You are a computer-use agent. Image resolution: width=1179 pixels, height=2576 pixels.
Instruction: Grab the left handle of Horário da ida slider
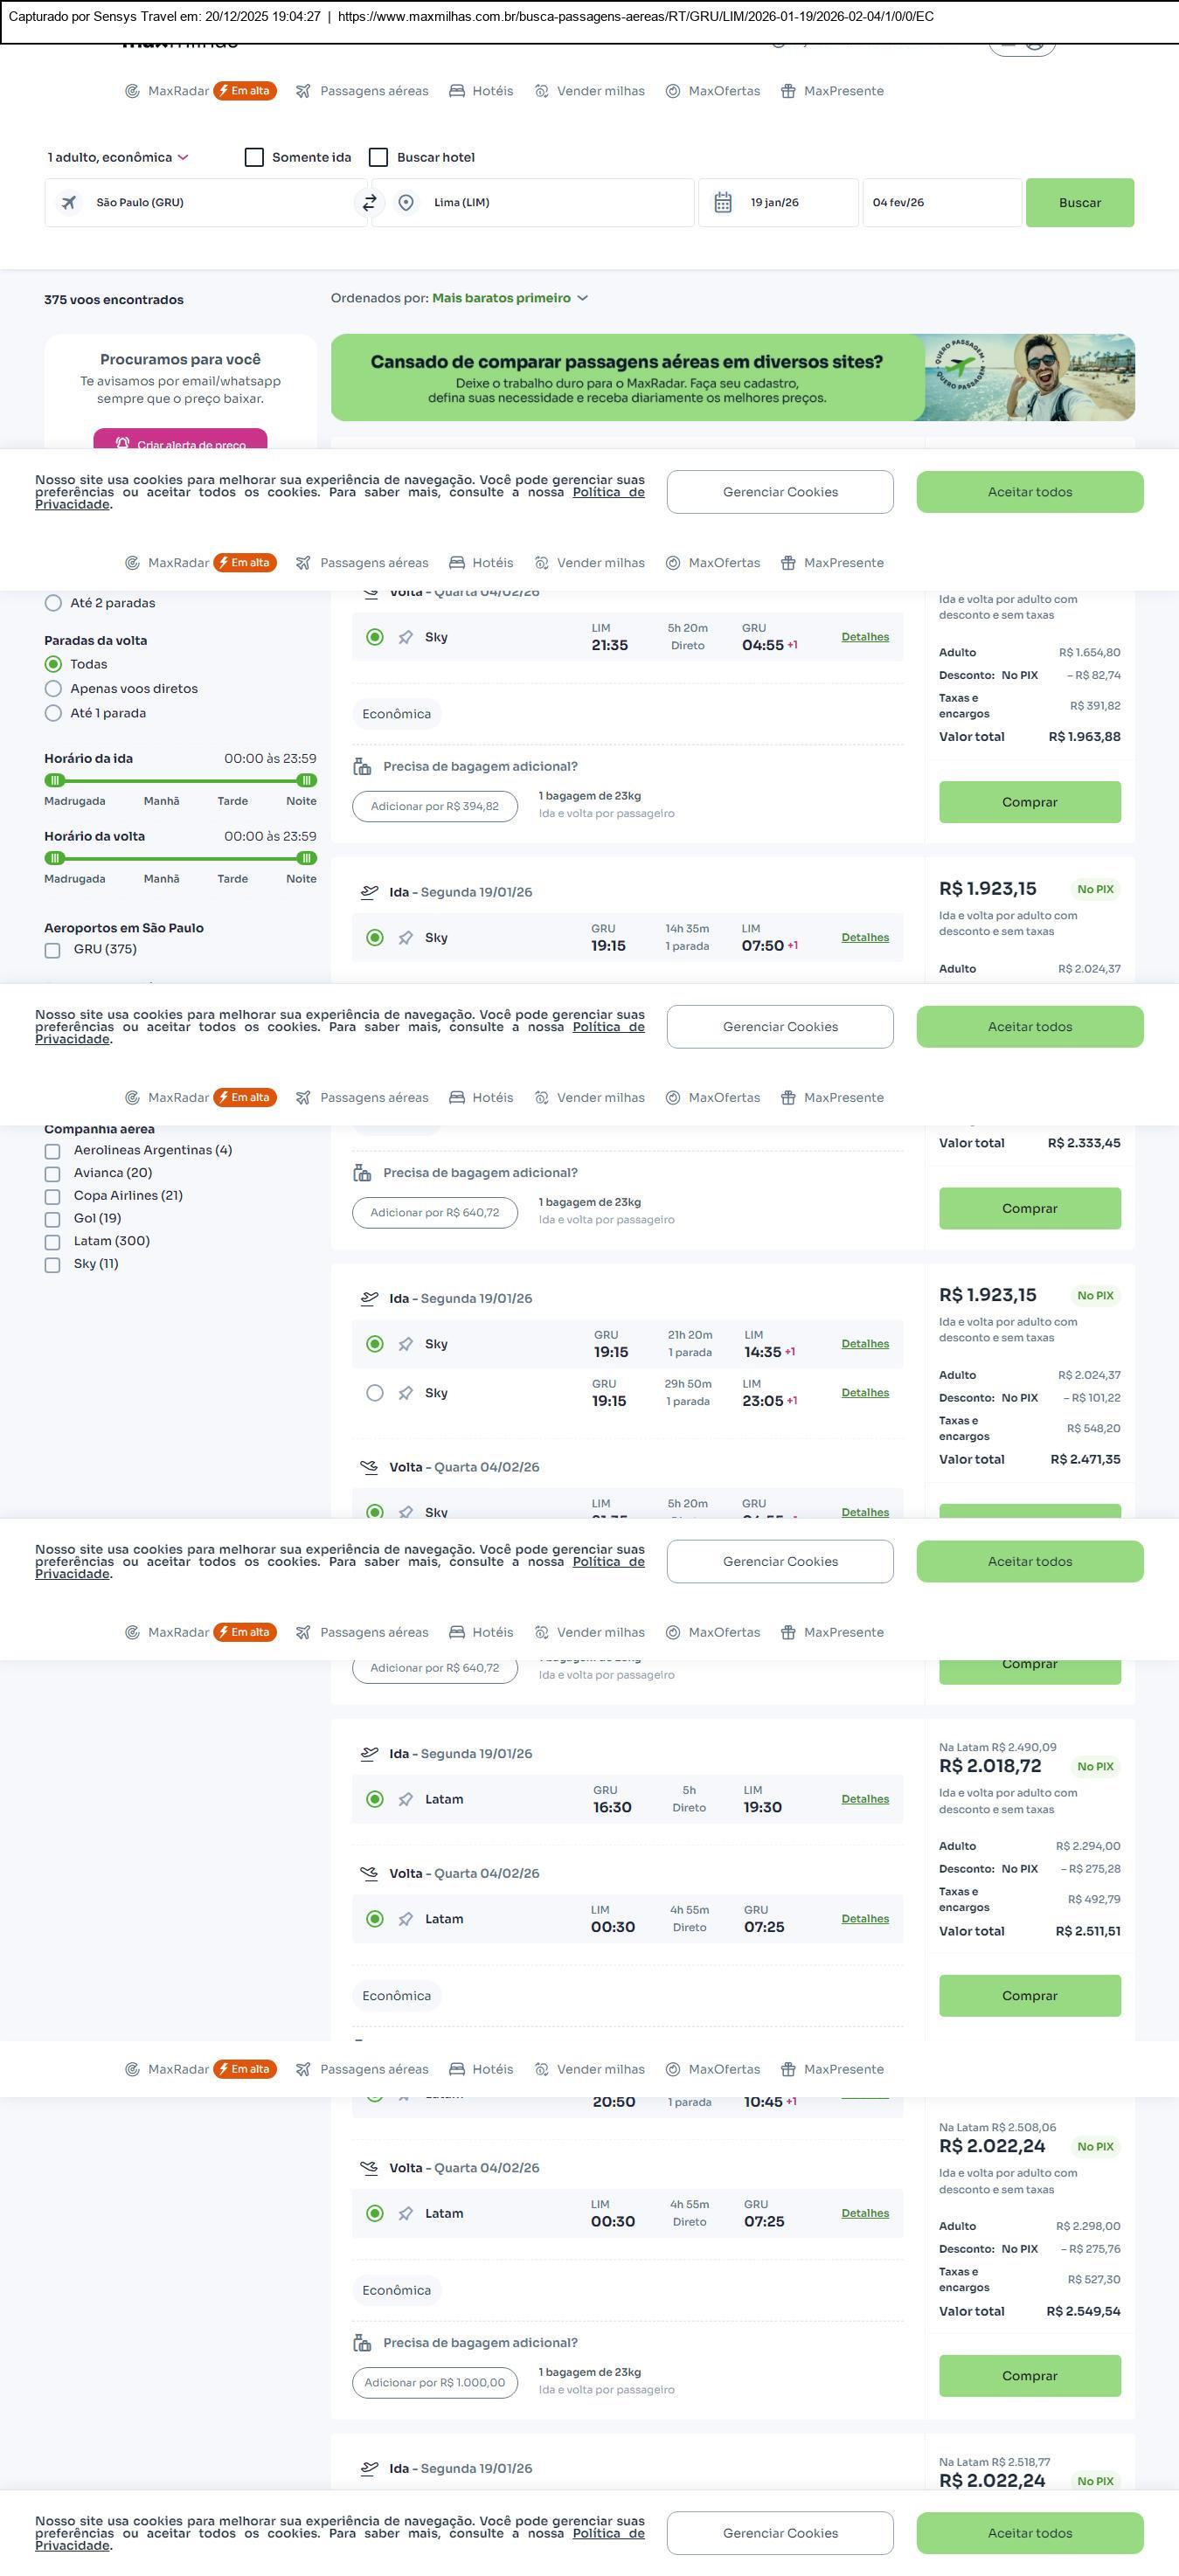point(55,780)
